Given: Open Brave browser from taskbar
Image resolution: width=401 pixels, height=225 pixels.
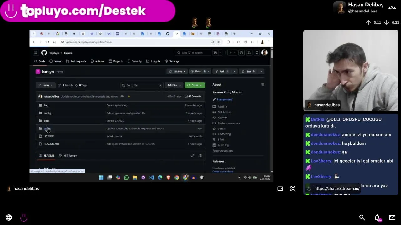Looking at the screenshot, I should tap(168, 177).
